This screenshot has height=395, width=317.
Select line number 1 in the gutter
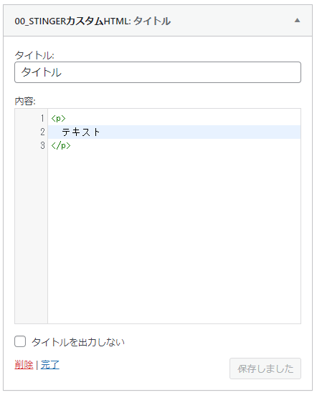point(42,118)
